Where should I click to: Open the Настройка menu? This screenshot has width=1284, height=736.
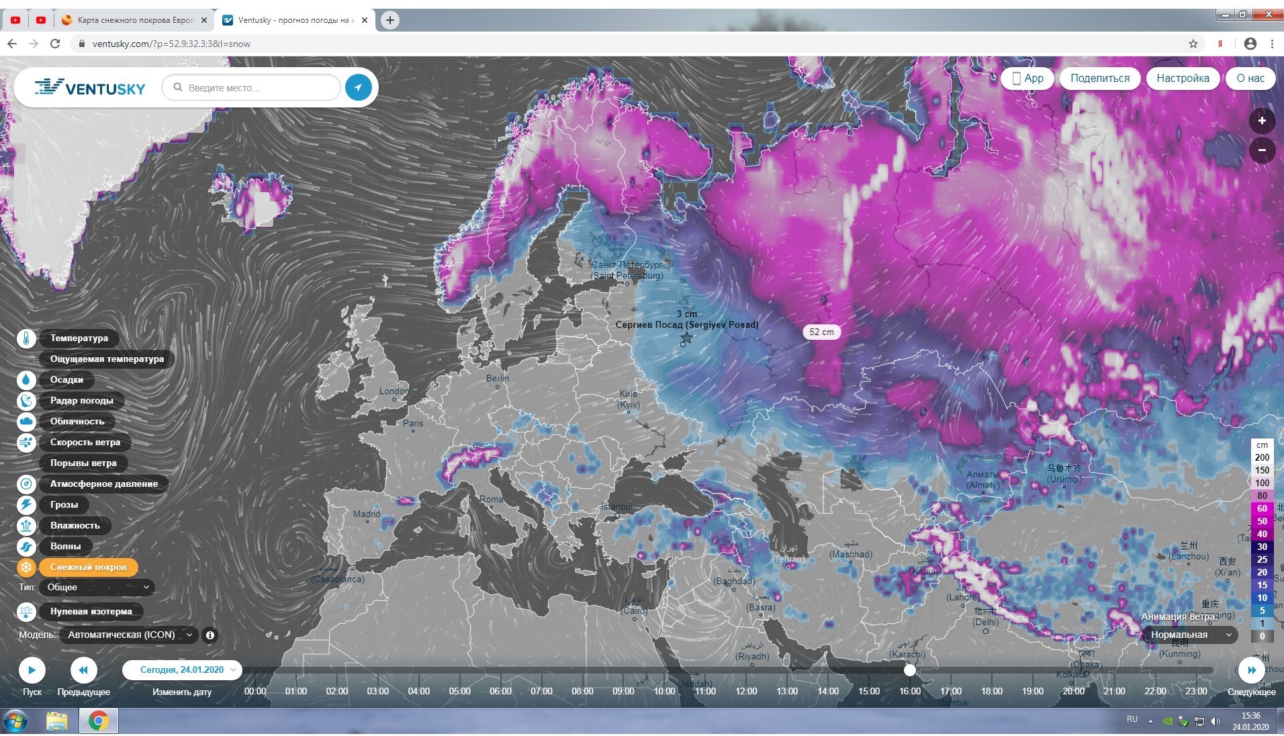pyautogui.click(x=1182, y=79)
